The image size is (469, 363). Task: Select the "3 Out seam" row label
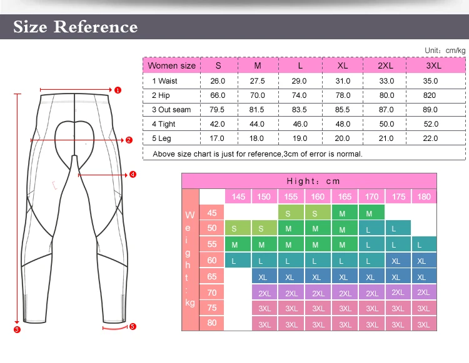point(171,110)
